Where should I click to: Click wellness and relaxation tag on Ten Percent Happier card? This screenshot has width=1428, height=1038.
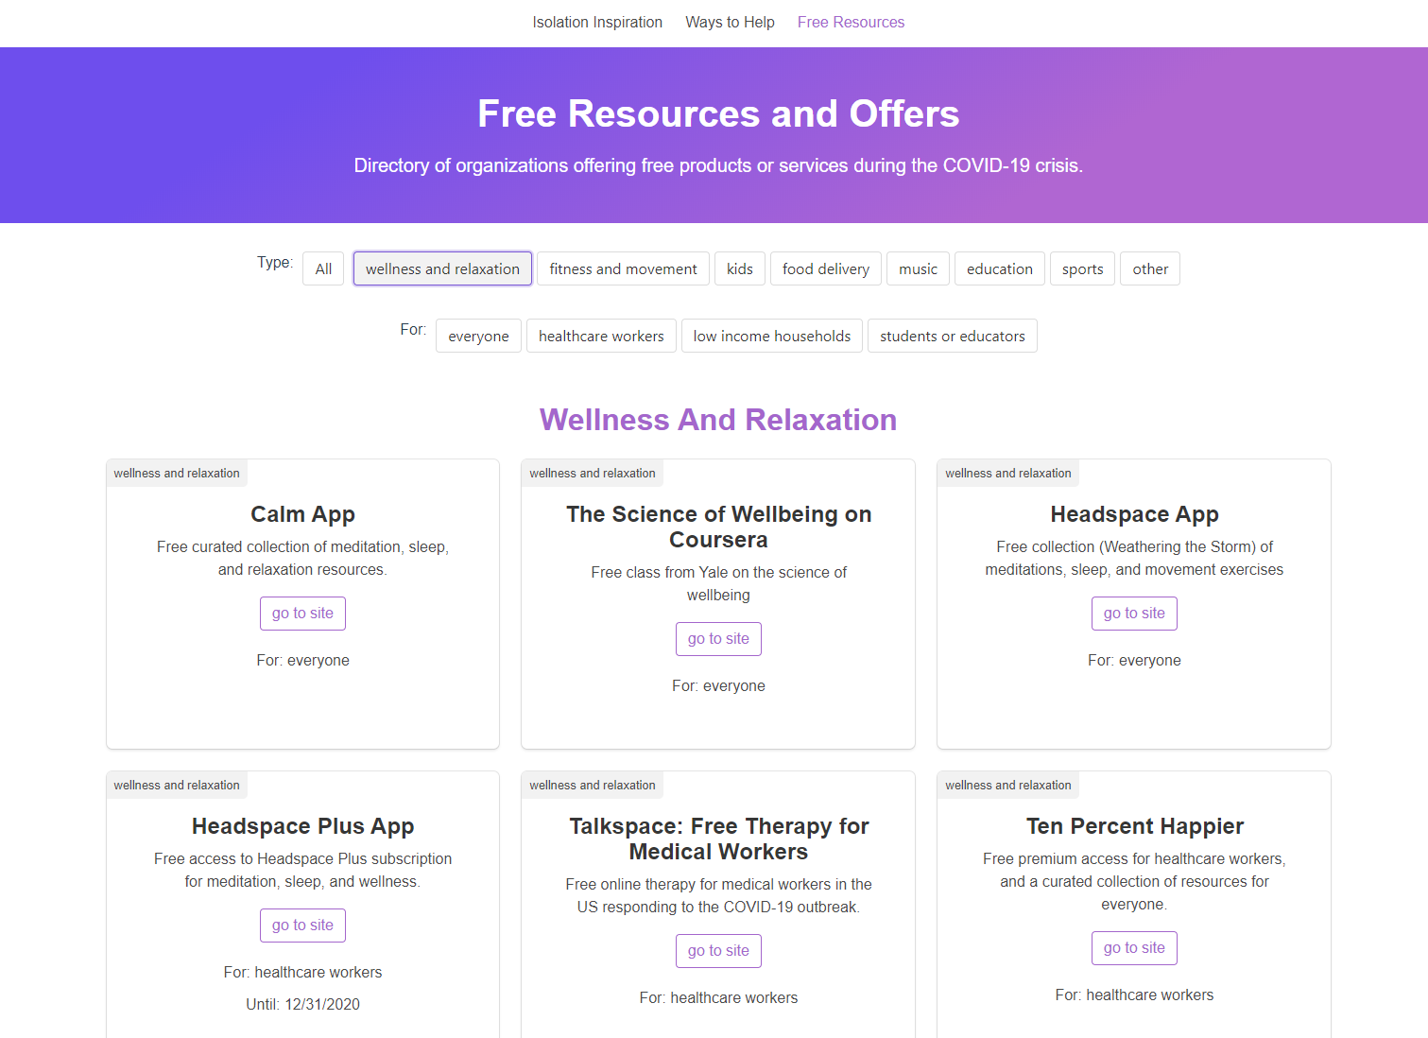1008,785
